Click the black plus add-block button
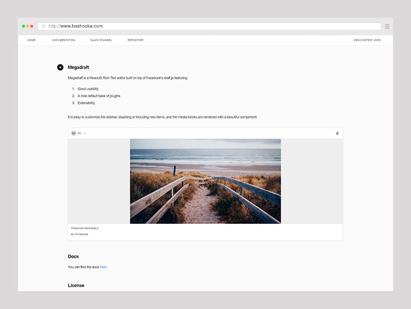 point(60,67)
